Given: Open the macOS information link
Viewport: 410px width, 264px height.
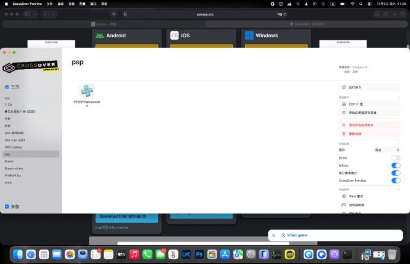Looking at the screenshot, I should 112,227.
